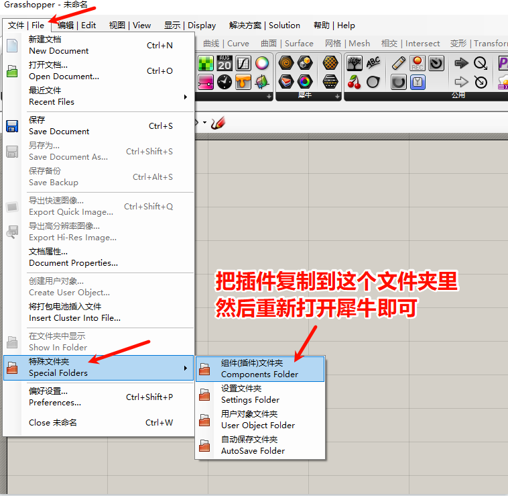
Task: Open the Special Folders submenu entry
Action: point(99,368)
